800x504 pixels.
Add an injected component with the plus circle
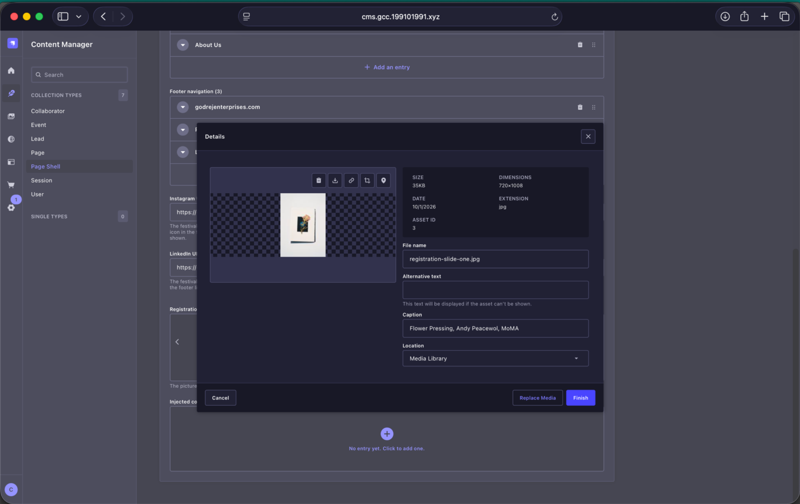point(387,434)
